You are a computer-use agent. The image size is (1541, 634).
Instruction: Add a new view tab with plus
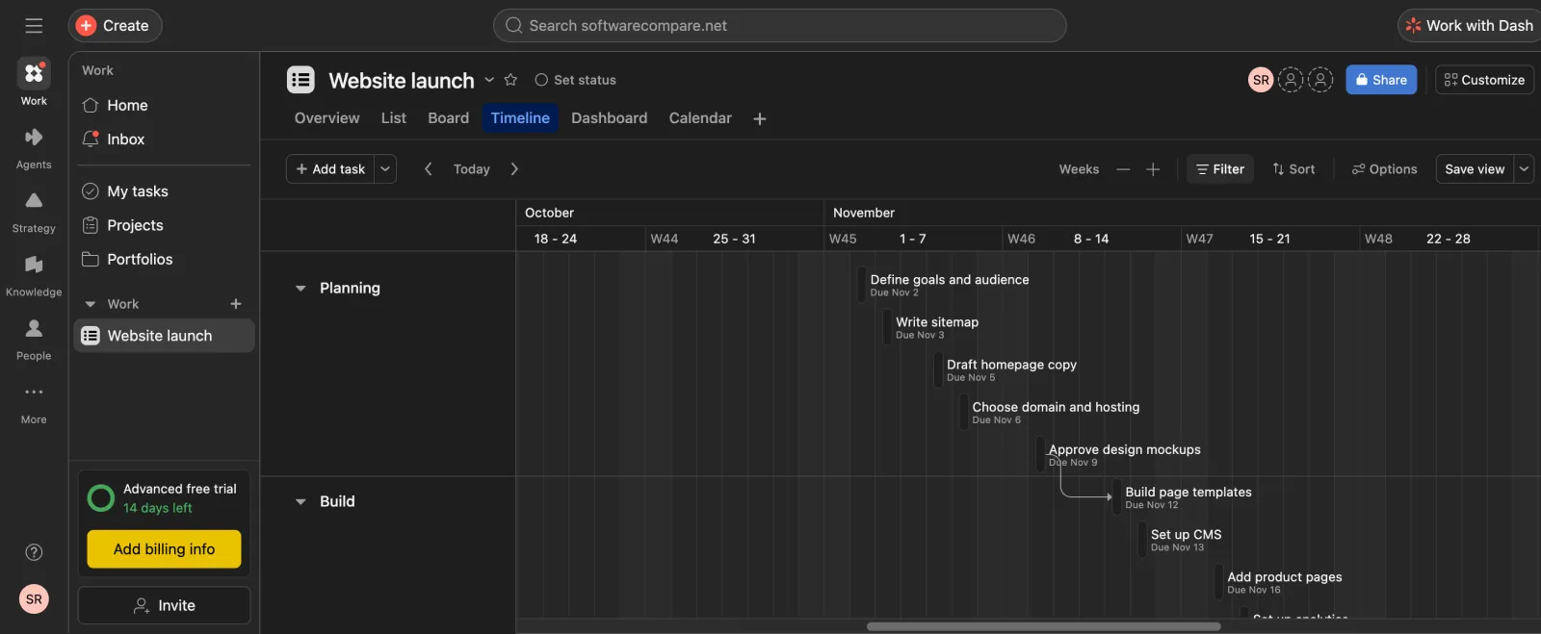(760, 118)
